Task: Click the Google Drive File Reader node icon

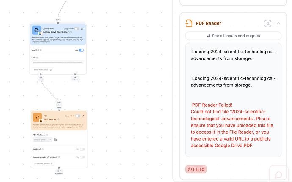Action: [x=36, y=30]
